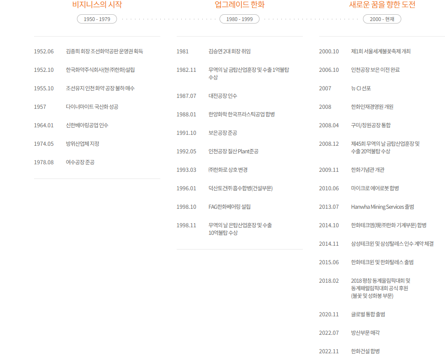This screenshot has height=360, width=445.
Task: Select the 1950 - 1979 period pill
Action: (x=97, y=19)
